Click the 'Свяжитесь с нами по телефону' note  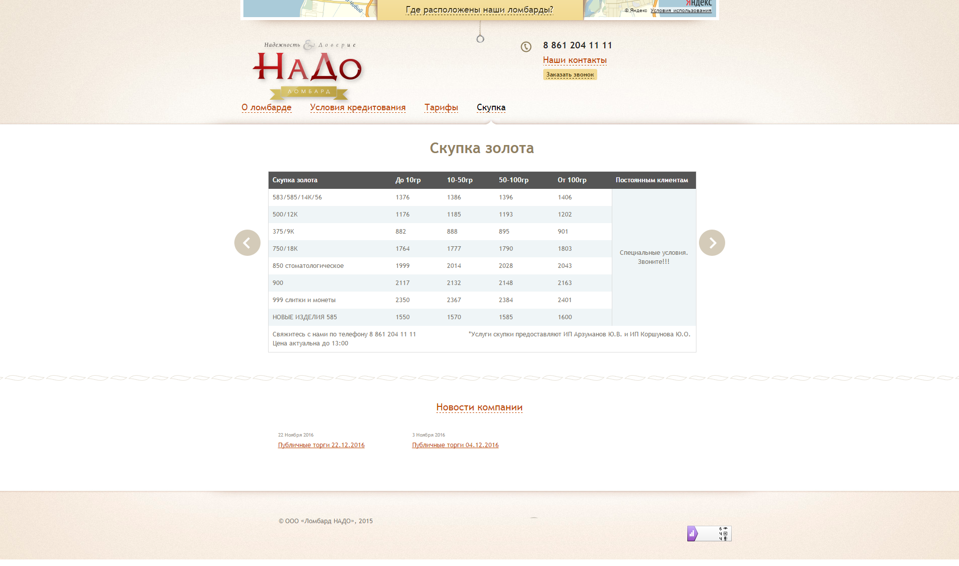point(344,334)
